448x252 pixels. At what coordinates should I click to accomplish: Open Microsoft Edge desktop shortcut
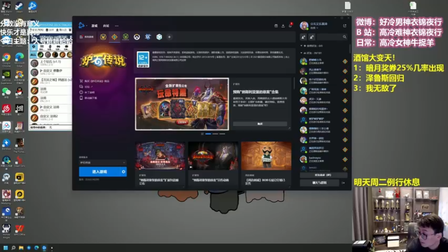20,59
